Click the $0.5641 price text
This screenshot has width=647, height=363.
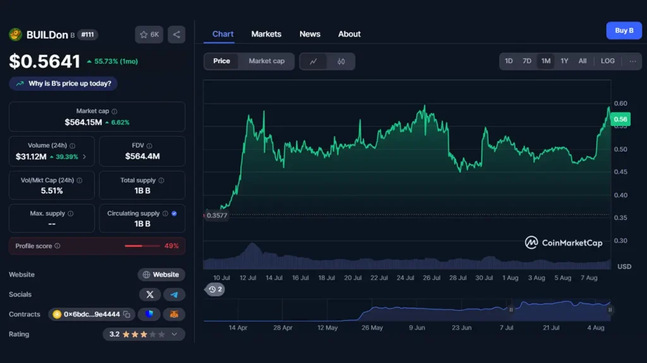point(45,61)
